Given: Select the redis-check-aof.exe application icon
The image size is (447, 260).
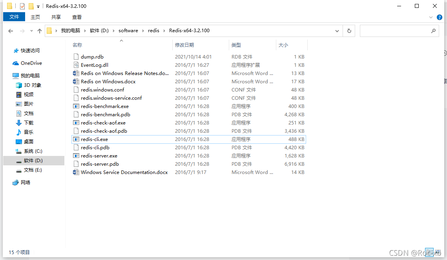Looking at the screenshot, I should (76, 123).
